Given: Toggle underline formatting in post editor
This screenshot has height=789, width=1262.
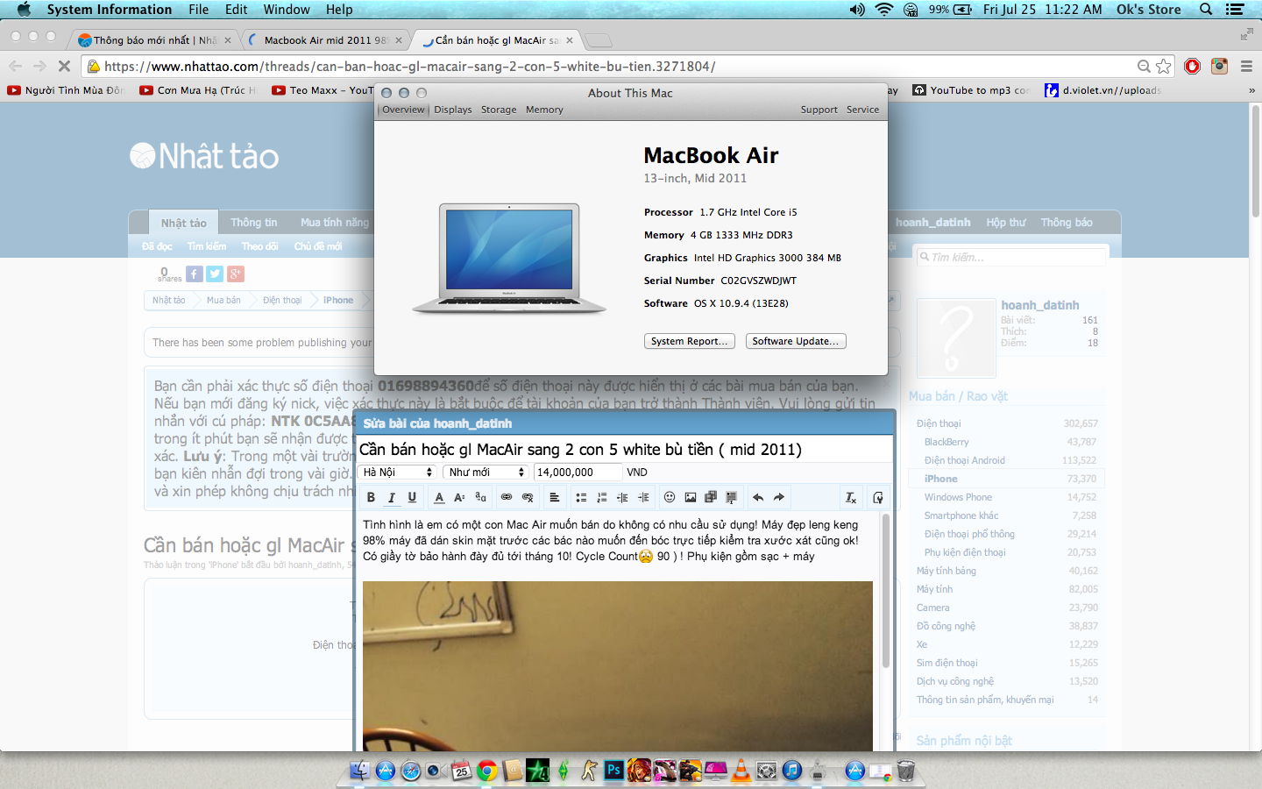Looking at the screenshot, I should point(412,497).
